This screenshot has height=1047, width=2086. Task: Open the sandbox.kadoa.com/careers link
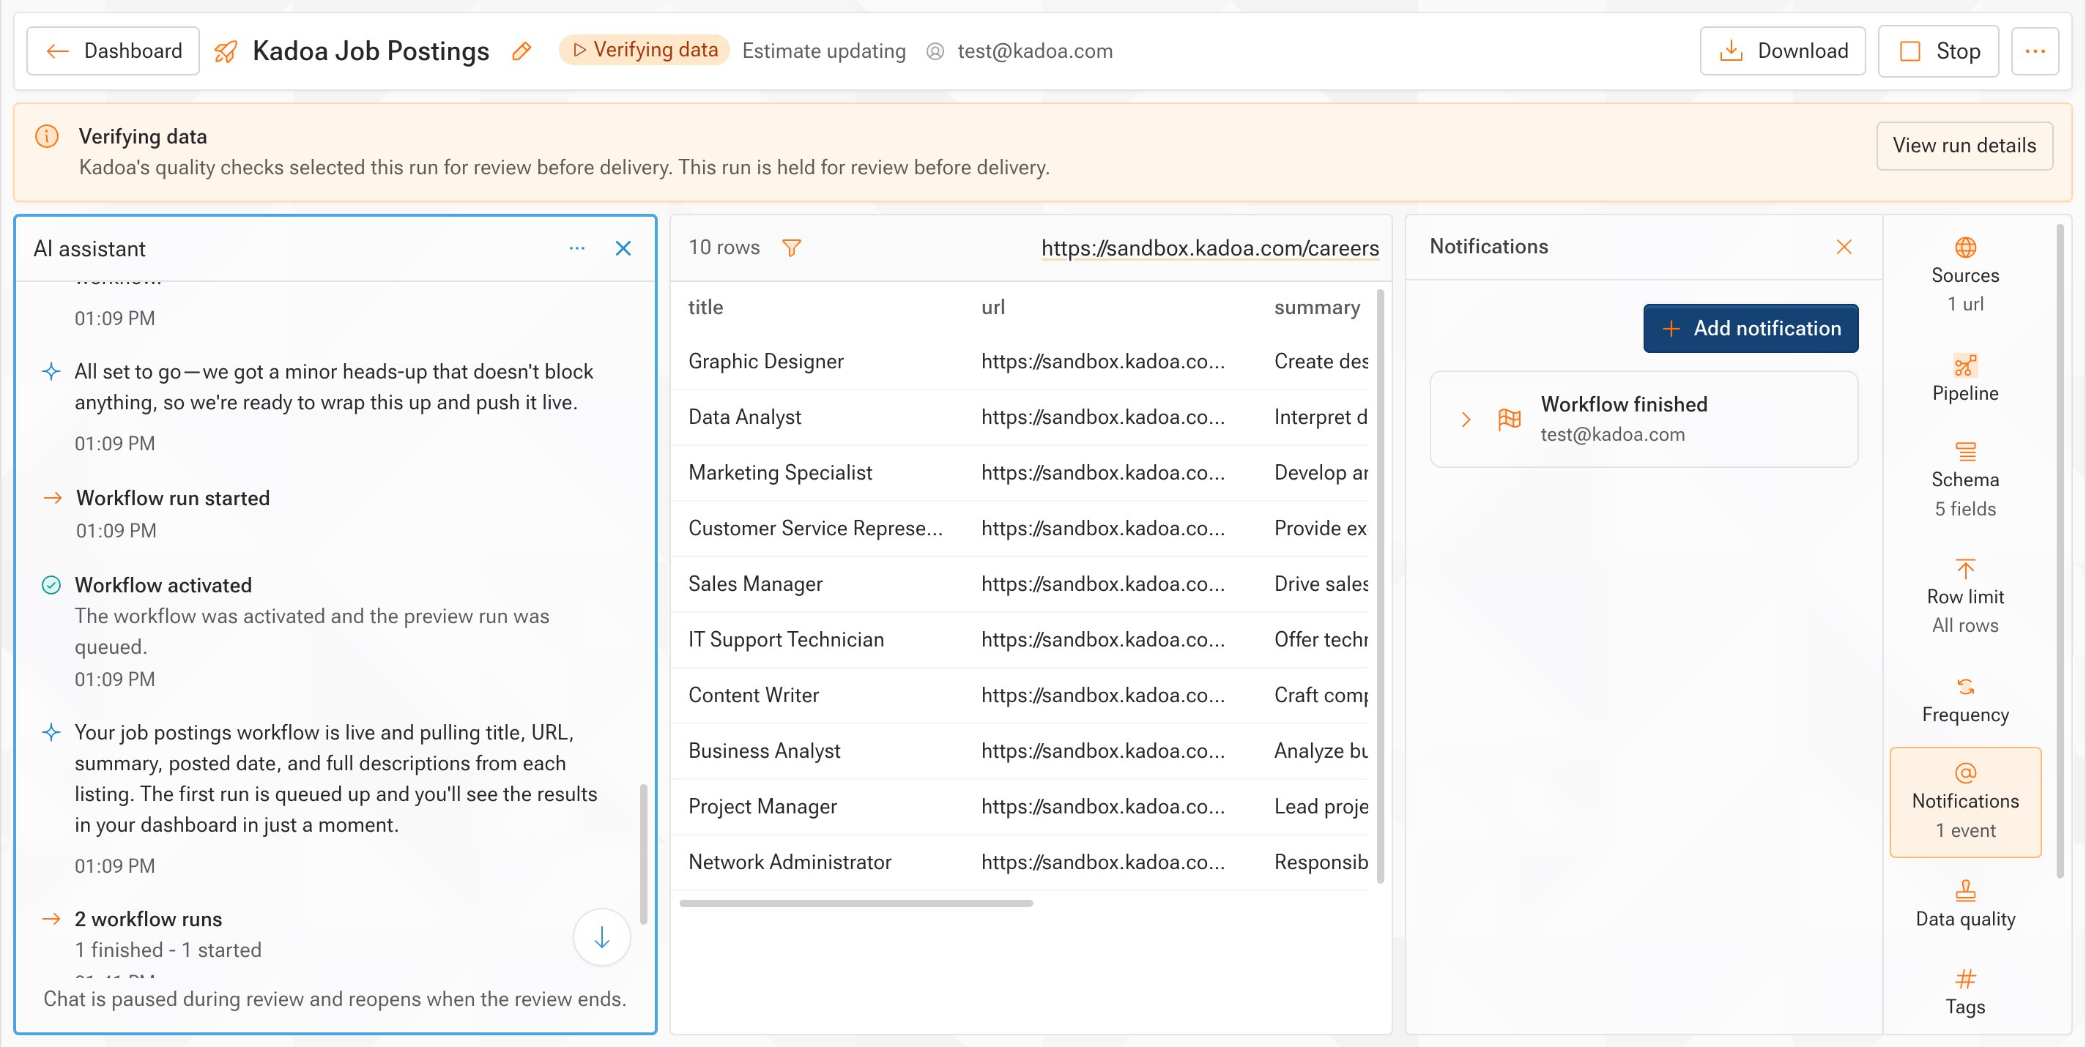tap(1210, 247)
